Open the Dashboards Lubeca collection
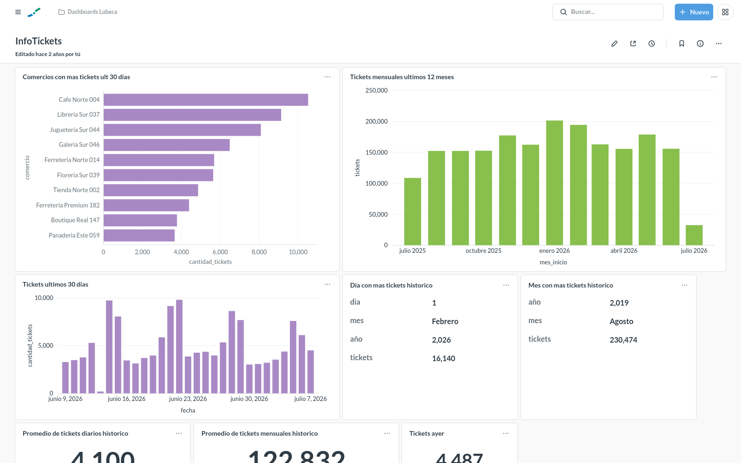The image size is (741, 463). [88, 12]
